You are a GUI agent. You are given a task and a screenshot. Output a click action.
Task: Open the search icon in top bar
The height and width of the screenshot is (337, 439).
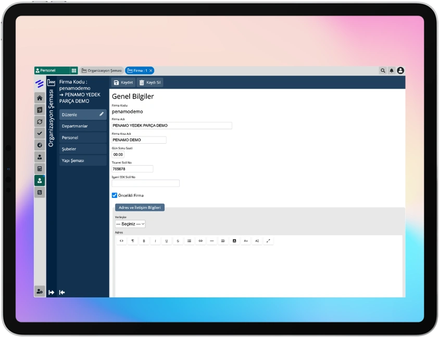pyautogui.click(x=383, y=70)
